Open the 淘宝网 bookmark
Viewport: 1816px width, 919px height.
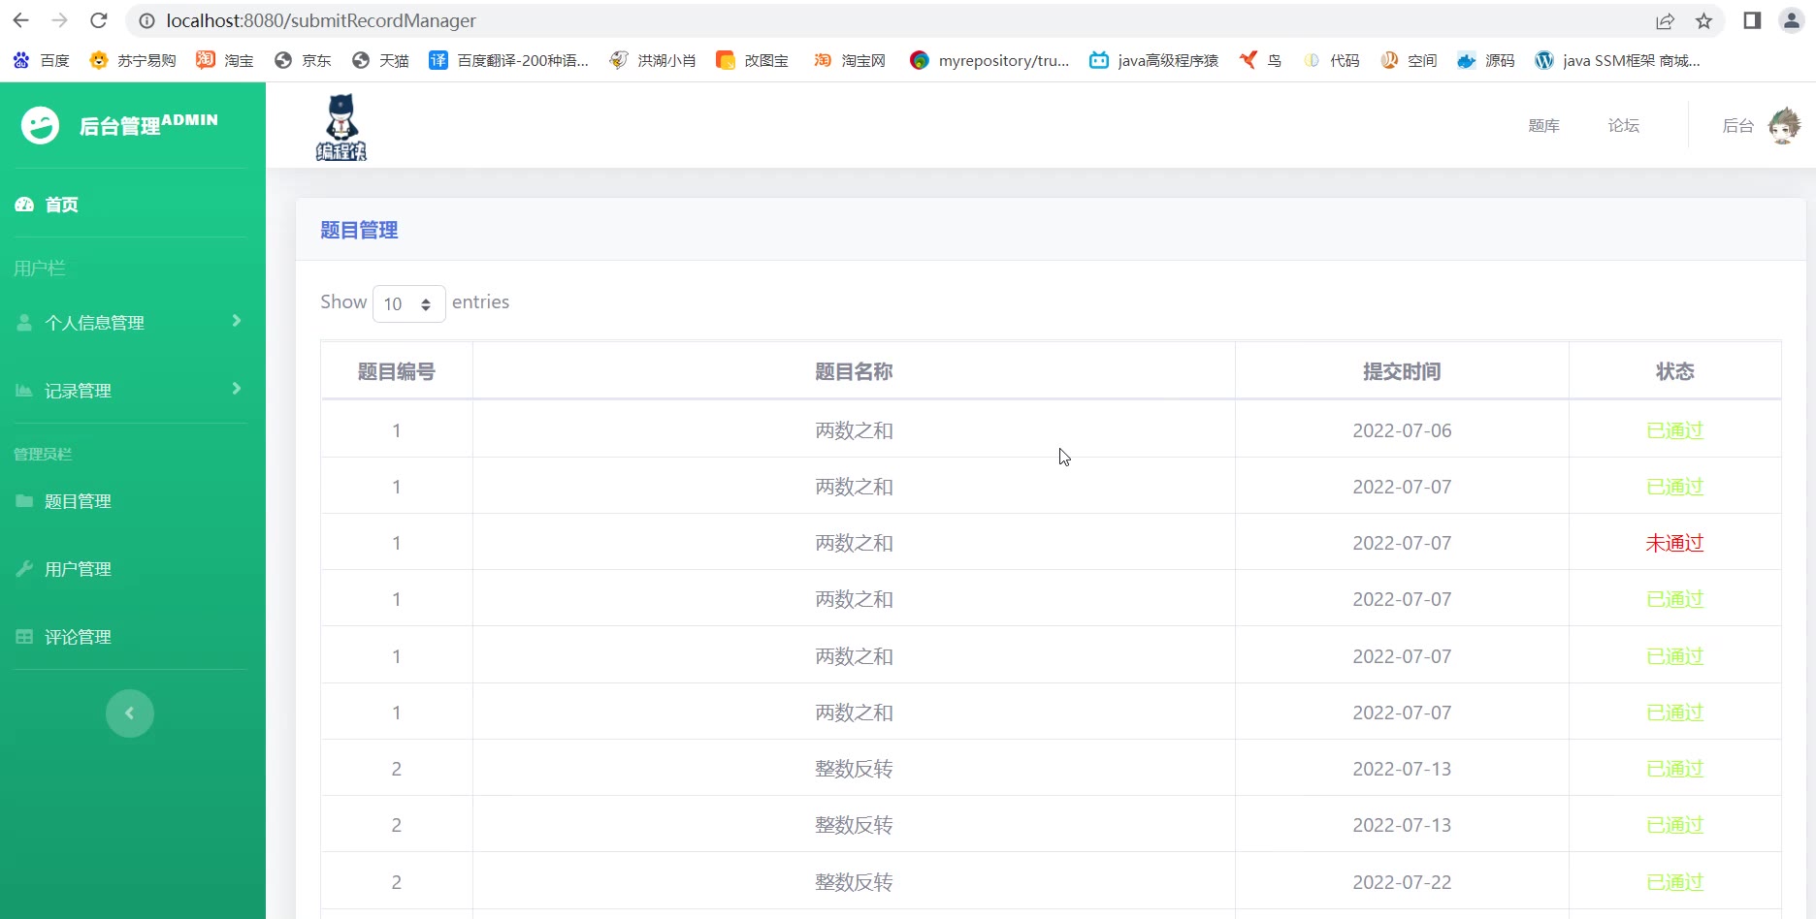[850, 60]
